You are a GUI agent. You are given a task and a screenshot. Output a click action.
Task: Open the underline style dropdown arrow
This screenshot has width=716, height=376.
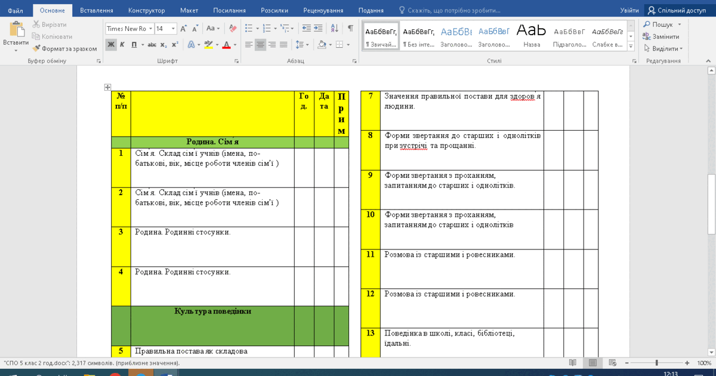pyautogui.click(x=141, y=44)
